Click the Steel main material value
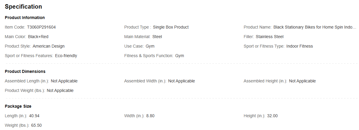 pyautogui.click(x=157, y=37)
